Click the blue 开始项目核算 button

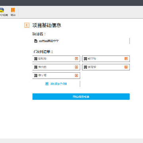pyautogui.click(x=81, y=97)
